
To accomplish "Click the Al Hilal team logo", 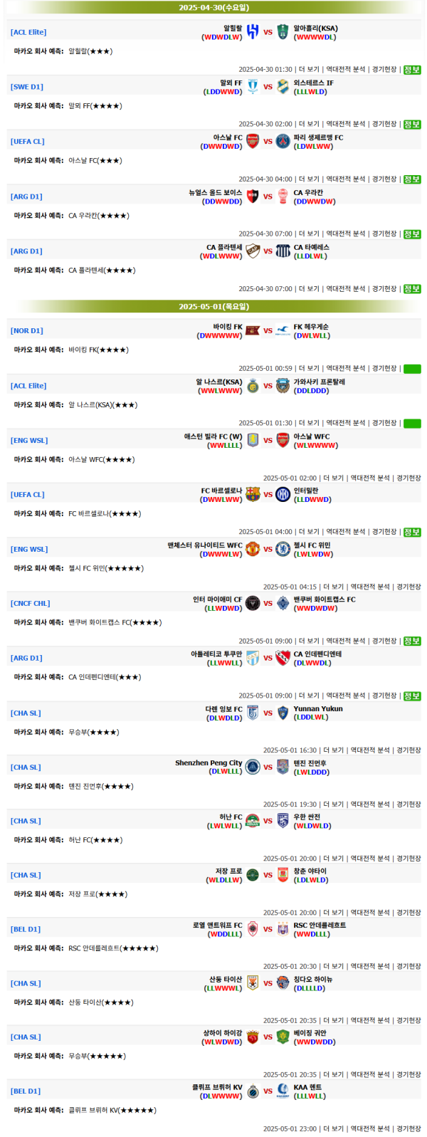I will click(x=253, y=32).
